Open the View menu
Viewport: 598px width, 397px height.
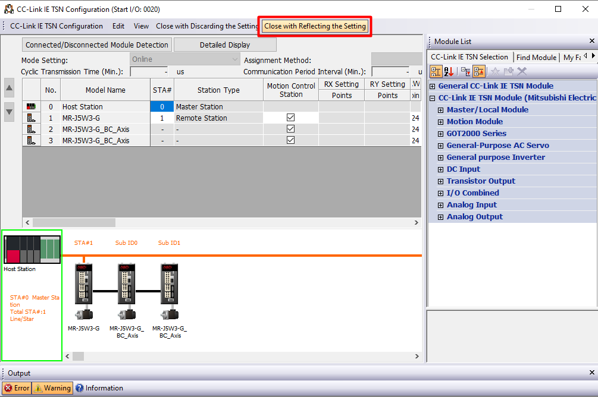(x=141, y=26)
